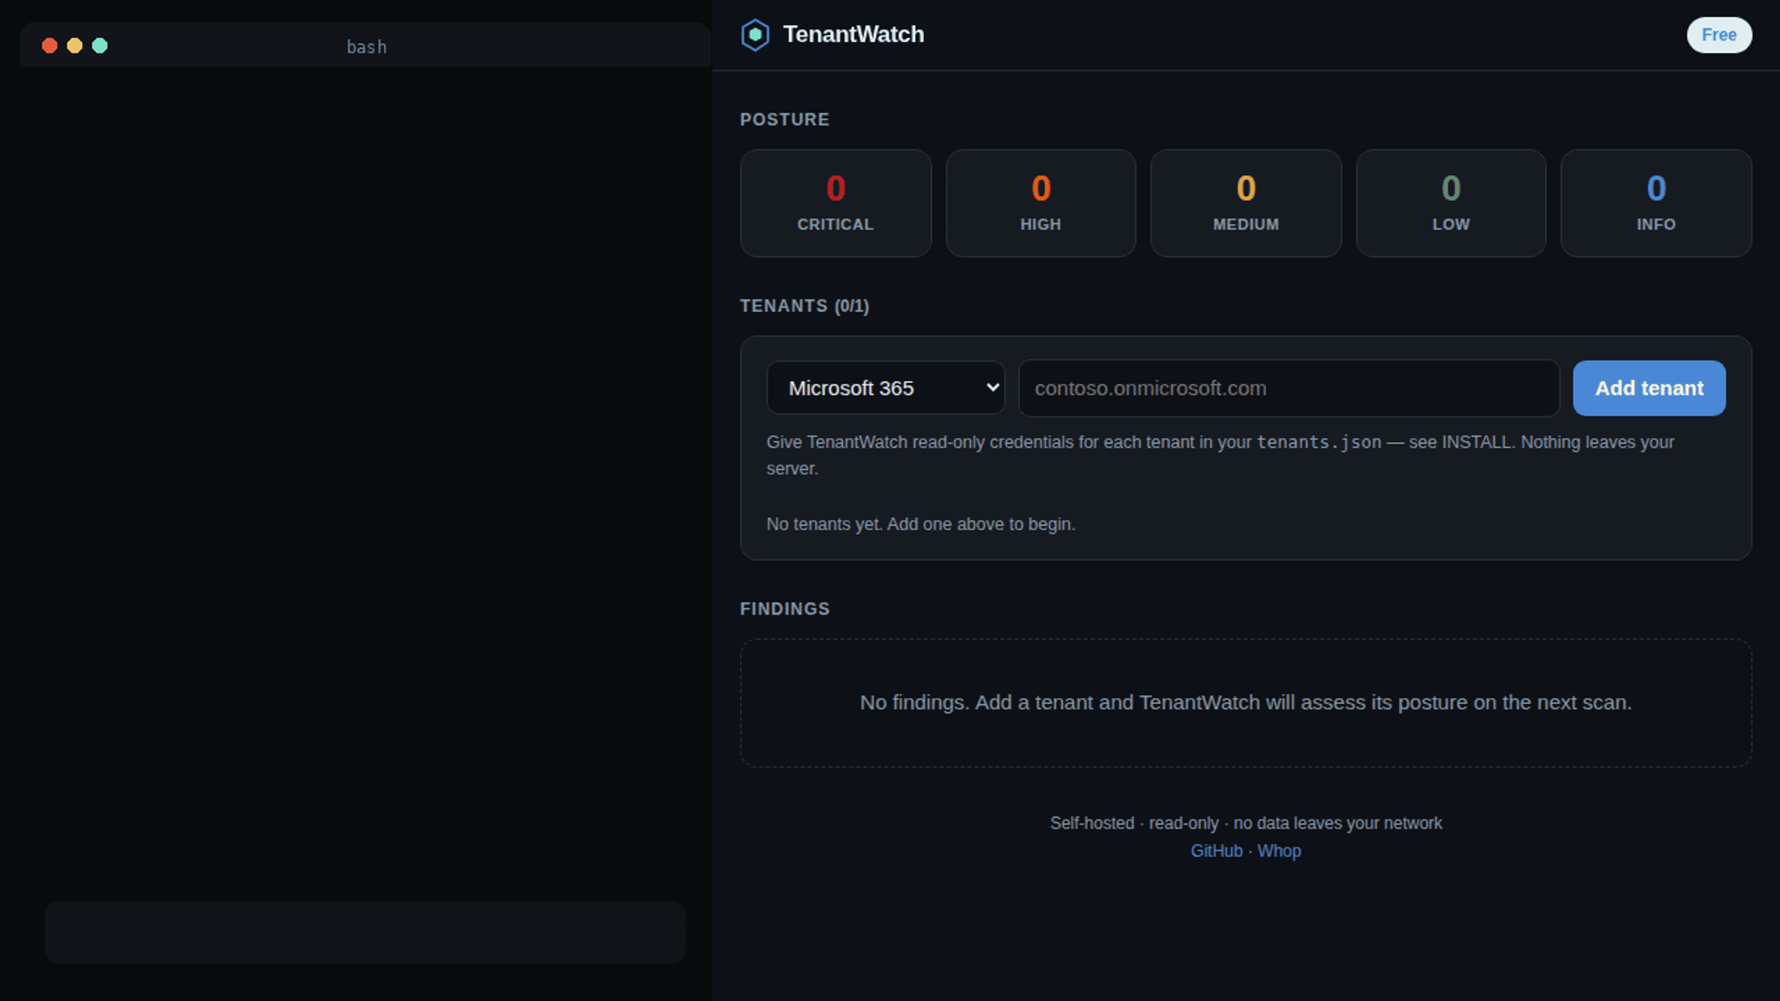Image resolution: width=1780 pixels, height=1001 pixels.
Task: Select the Info posture card
Action: tap(1656, 203)
